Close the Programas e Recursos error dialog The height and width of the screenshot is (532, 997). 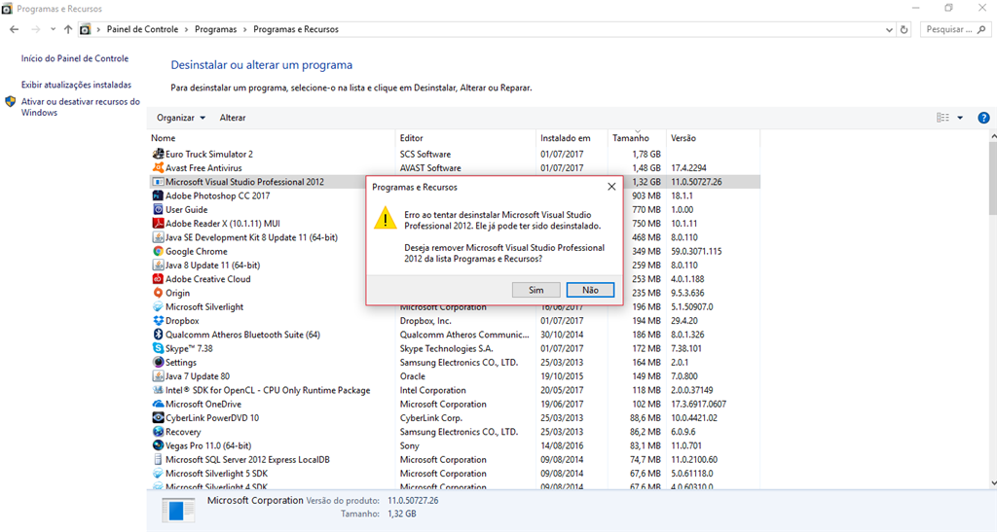pyautogui.click(x=611, y=187)
